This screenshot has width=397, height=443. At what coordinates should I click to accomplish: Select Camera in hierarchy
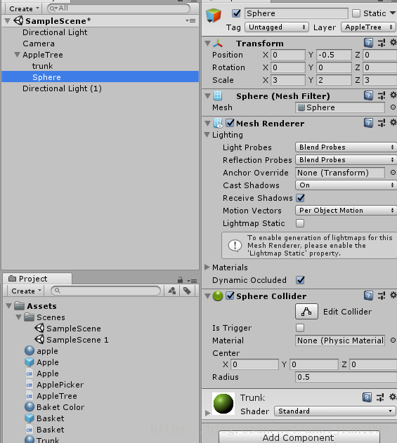pyautogui.click(x=39, y=44)
